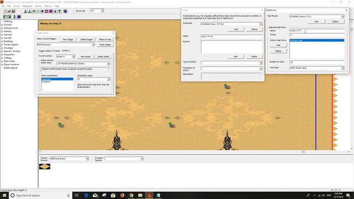
Task: Click the Place on map button
Action: (x=105, y=39)
